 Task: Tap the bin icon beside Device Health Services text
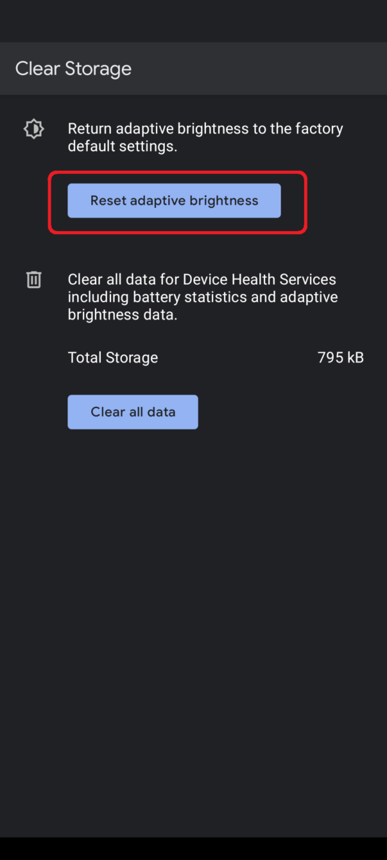point(33,279)
